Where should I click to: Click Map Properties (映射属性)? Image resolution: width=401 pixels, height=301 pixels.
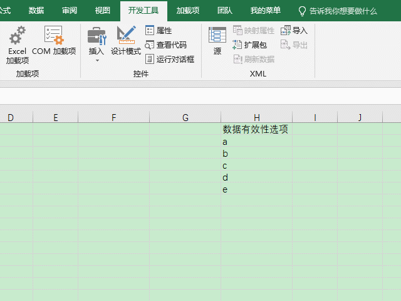pos(254,31)
